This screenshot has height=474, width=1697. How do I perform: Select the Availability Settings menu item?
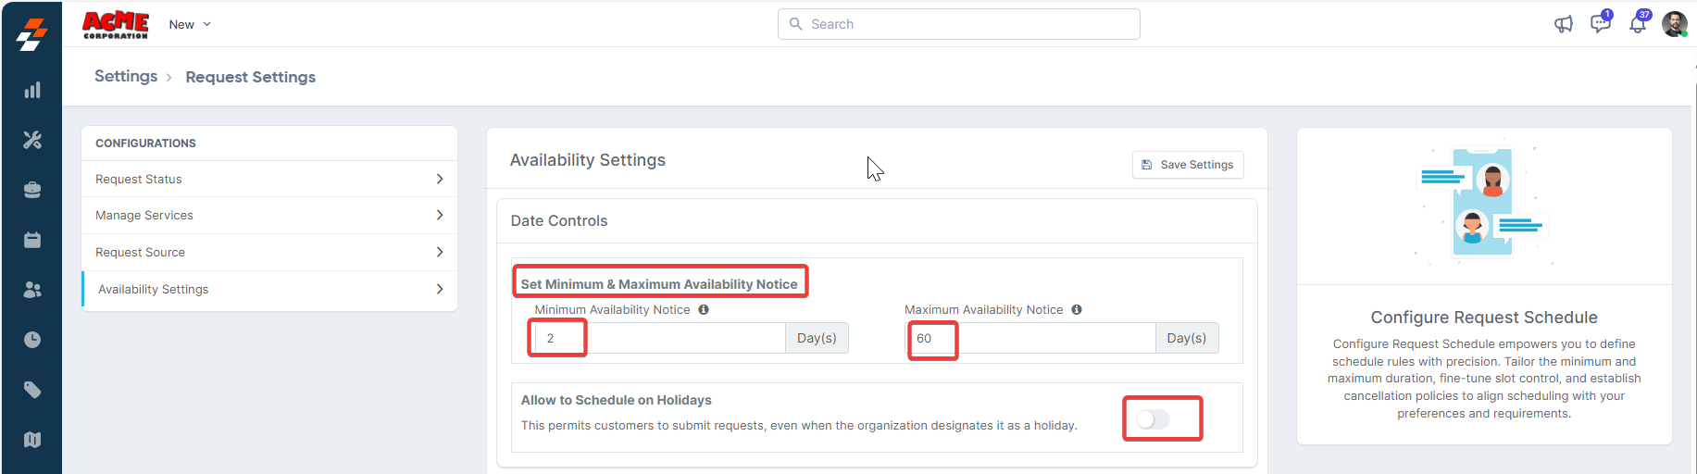tap(269, 289)
